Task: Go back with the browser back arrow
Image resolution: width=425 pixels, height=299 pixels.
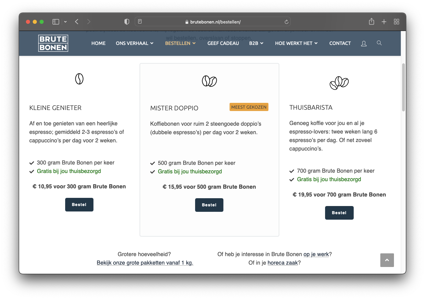Action: point(77,22)
